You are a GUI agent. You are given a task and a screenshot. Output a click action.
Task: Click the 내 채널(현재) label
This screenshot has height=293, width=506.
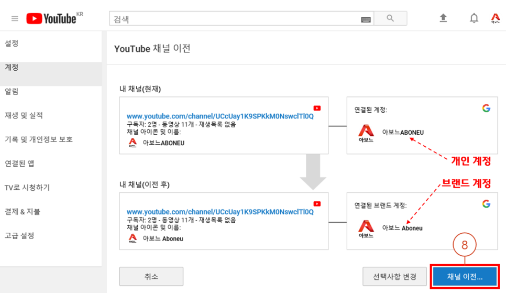pyautogui.click(x=140, y=89)
